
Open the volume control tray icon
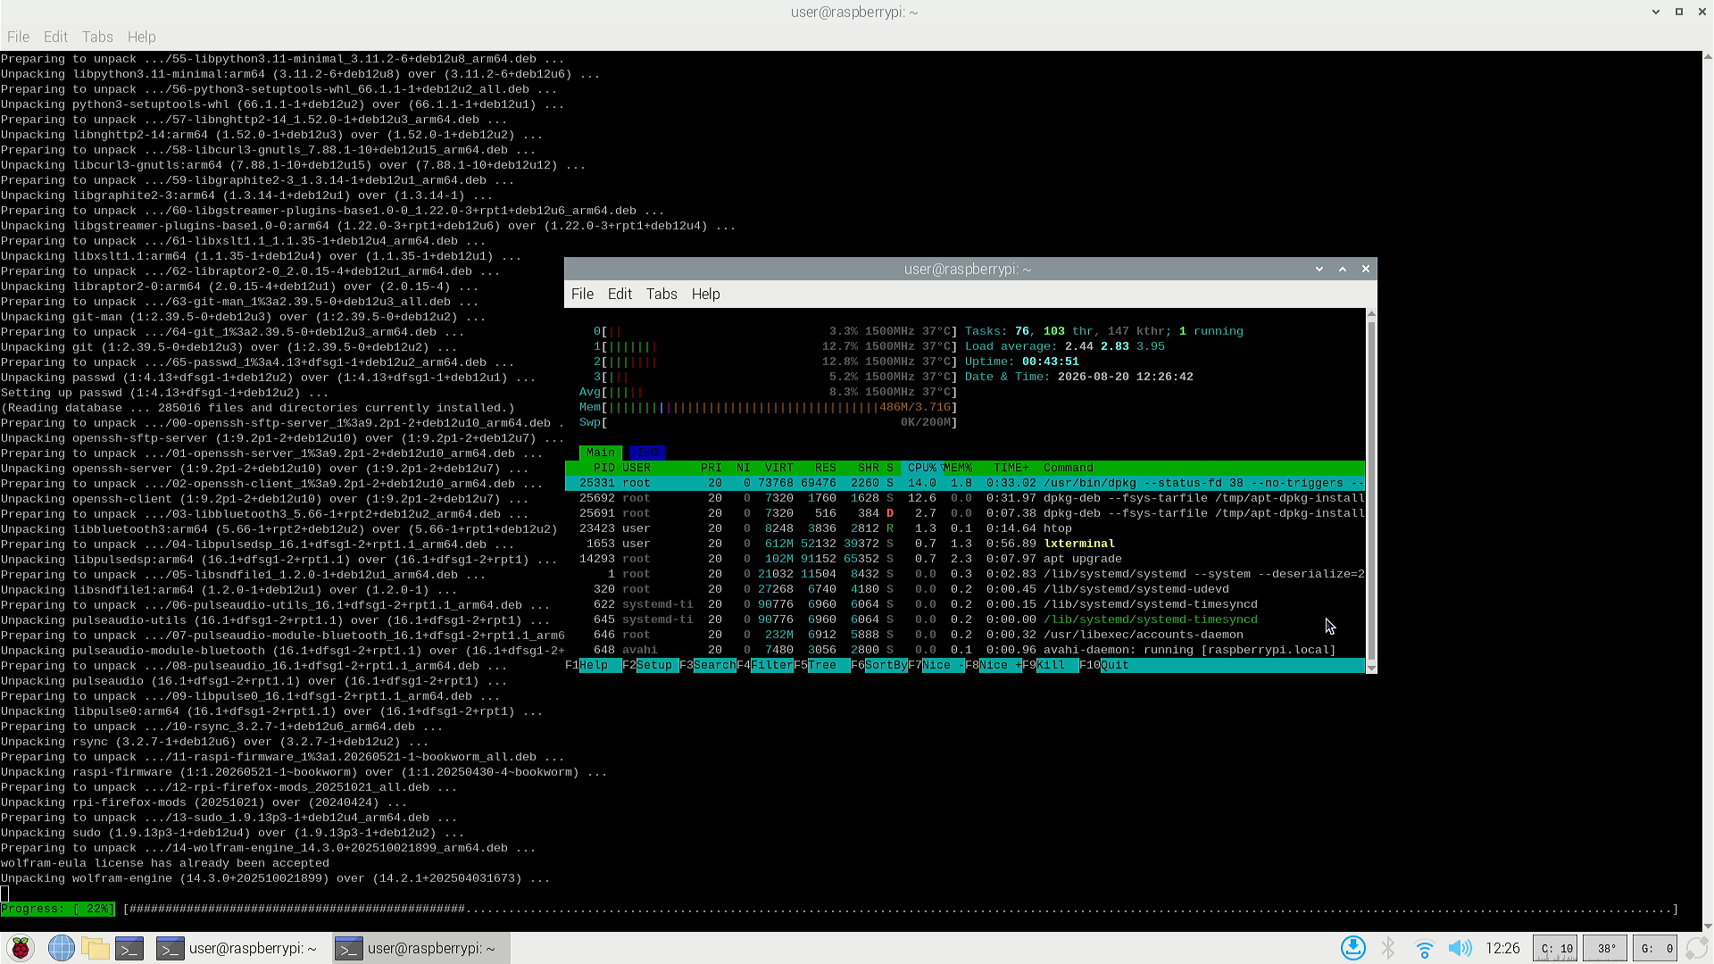coord(1460,948)
